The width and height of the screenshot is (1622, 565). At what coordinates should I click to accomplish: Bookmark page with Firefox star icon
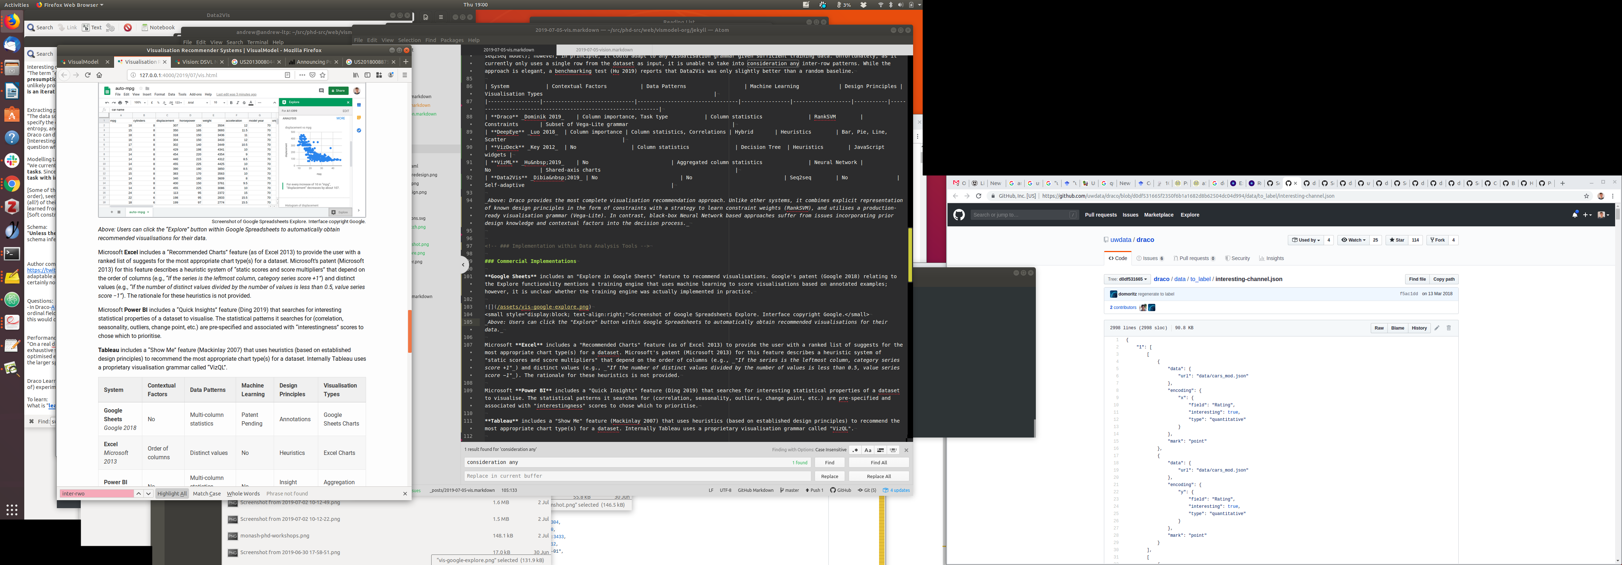pyautogui.click(x=323, y=75)
